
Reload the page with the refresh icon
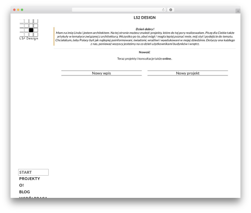pos(163,10)
